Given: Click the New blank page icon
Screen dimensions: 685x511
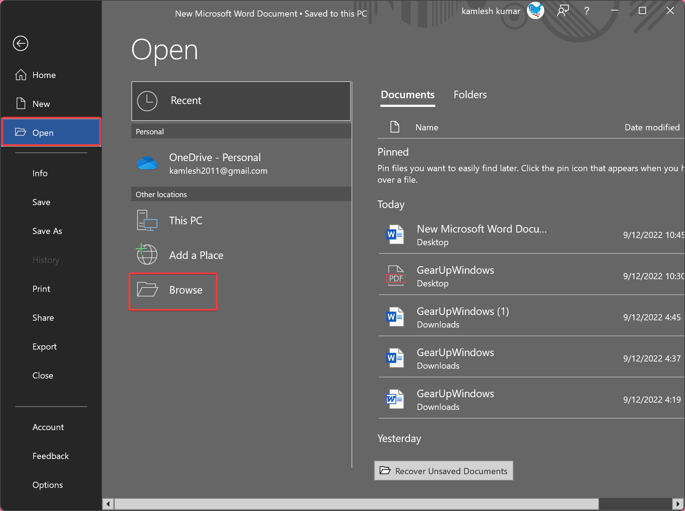Looking at the screenshot, I should [x=21, y=103].
